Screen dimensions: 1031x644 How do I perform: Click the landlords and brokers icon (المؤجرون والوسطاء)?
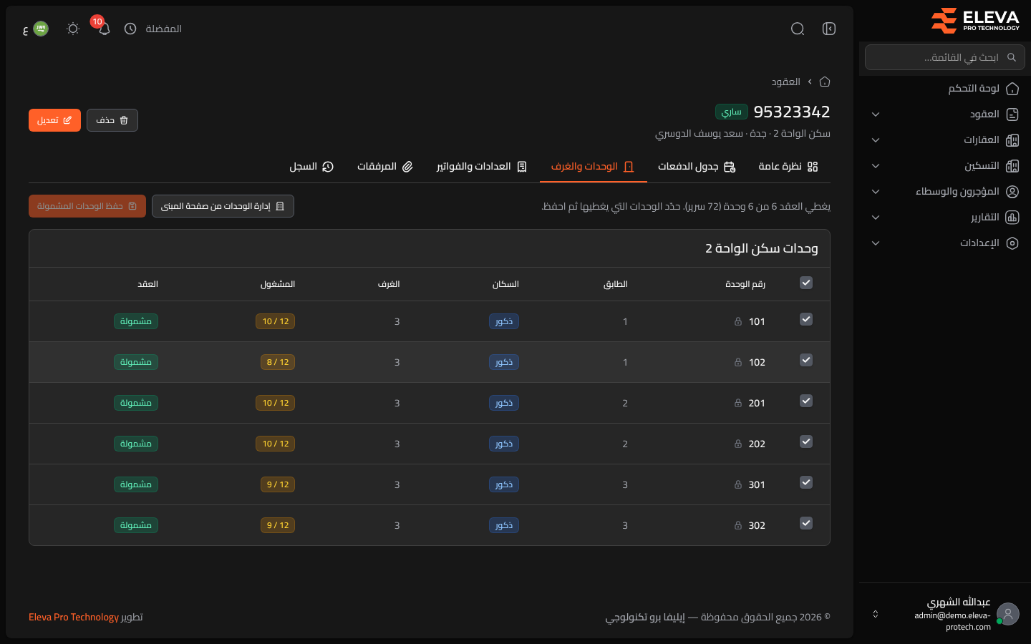pyautogui.click(x=1012, y=192)
